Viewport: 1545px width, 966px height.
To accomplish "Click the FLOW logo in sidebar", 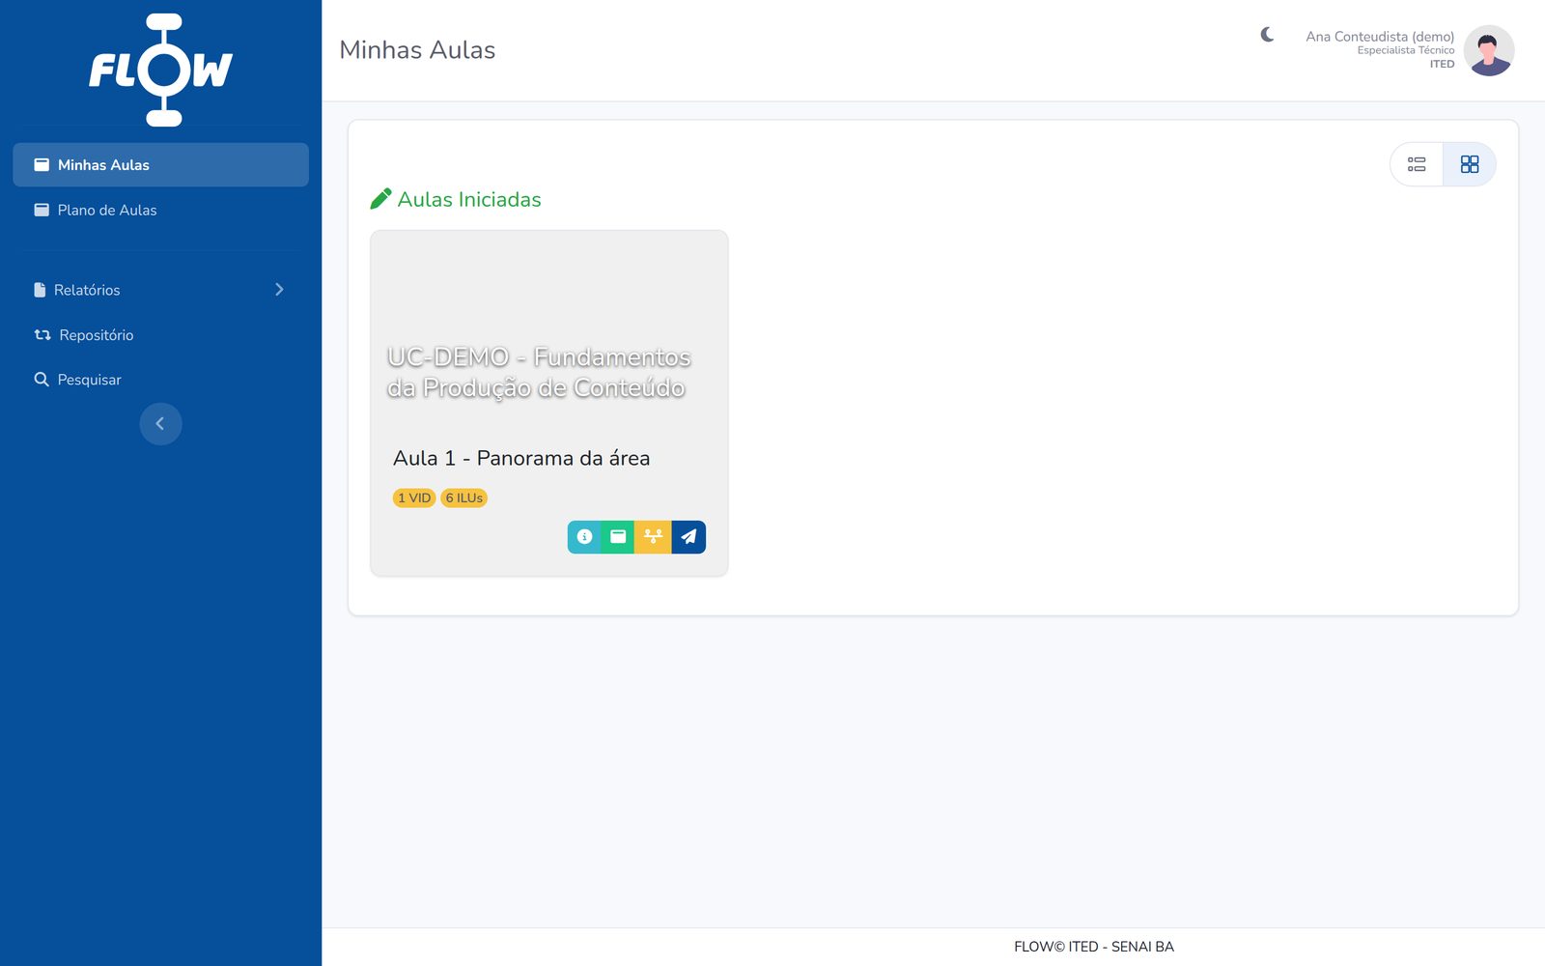I will point(160,70).
